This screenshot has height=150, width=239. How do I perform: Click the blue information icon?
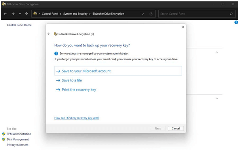56,53
